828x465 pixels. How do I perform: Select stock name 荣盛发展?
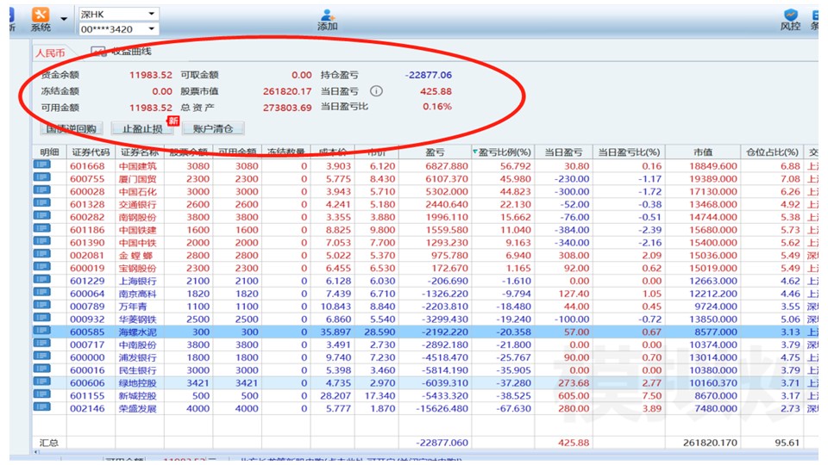point(138,408)
